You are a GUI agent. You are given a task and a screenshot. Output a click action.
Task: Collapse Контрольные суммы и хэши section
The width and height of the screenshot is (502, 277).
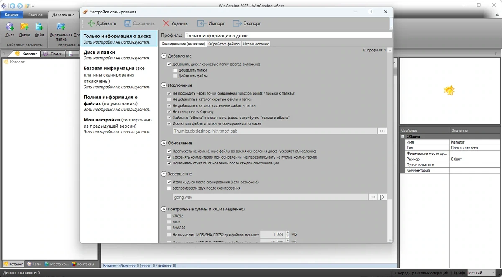click(x=164, y=209)
